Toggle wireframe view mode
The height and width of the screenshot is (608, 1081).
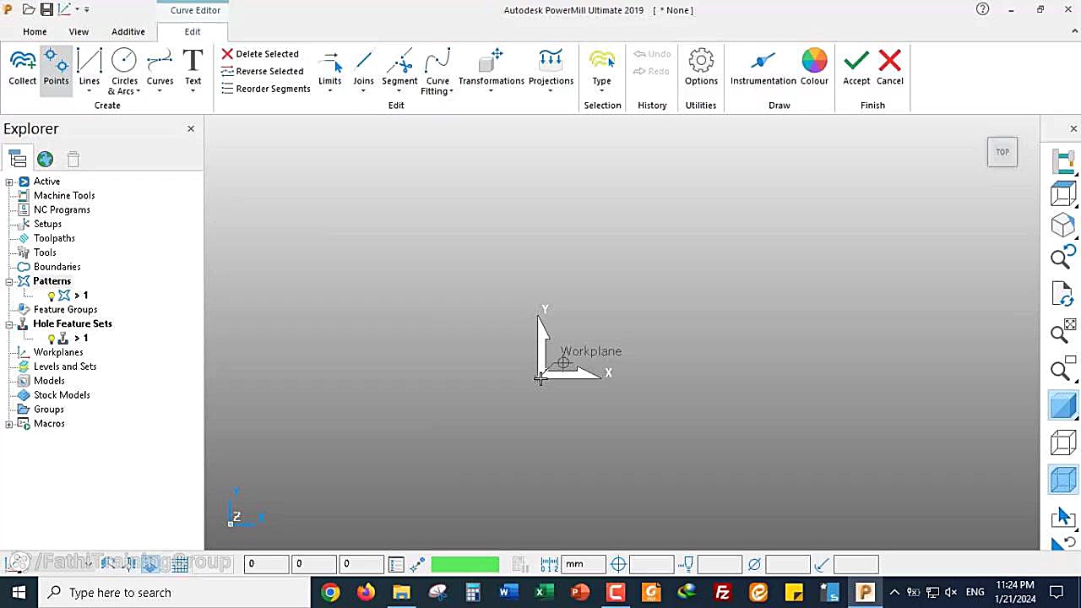click(1062, 442)
